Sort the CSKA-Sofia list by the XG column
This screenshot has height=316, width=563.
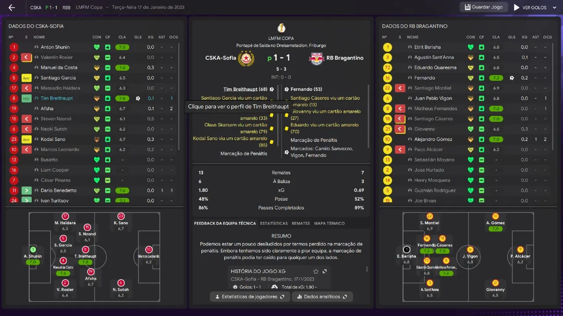tap(150, 37)
